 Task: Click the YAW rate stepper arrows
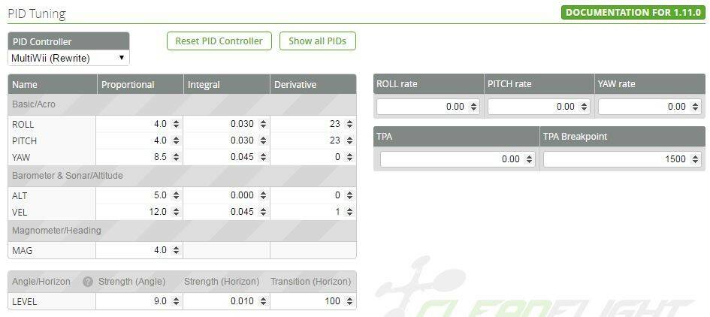pos(696,107)
